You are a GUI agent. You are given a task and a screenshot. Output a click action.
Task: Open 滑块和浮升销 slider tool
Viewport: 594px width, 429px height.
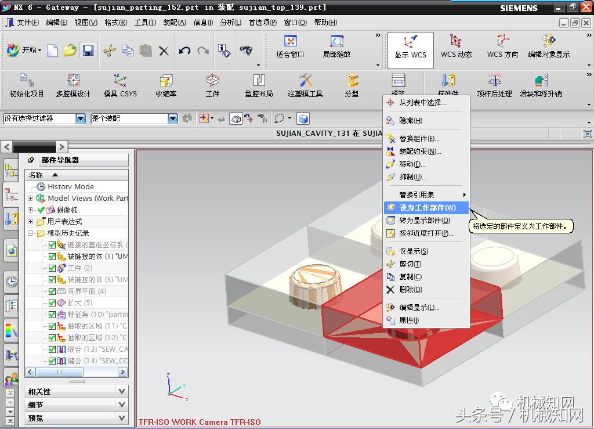[541, 86]
